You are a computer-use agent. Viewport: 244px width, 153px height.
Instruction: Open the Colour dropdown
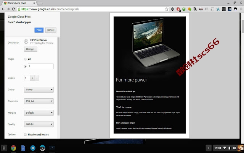click(x=39, y=90)
